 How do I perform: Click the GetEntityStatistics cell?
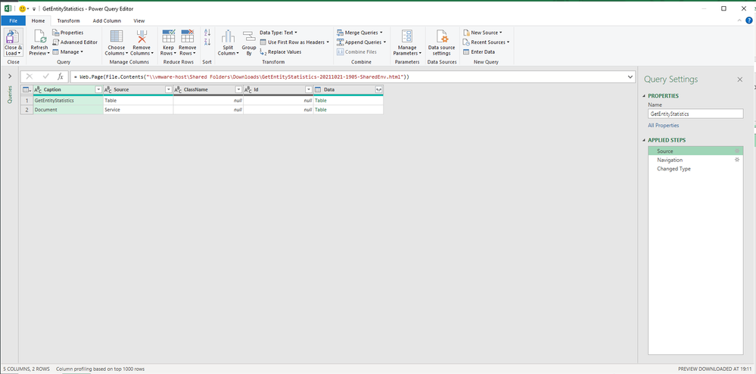[68, 101]
